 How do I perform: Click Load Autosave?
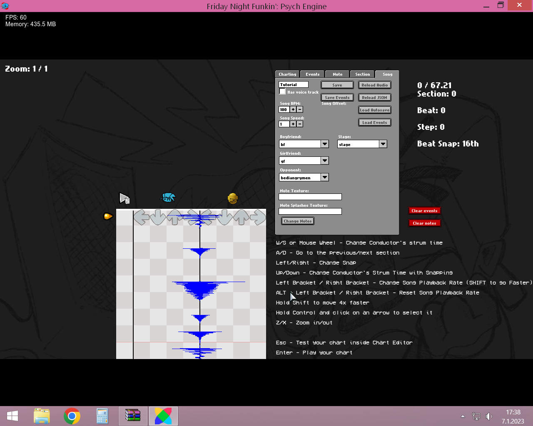[x=375, y=110]
